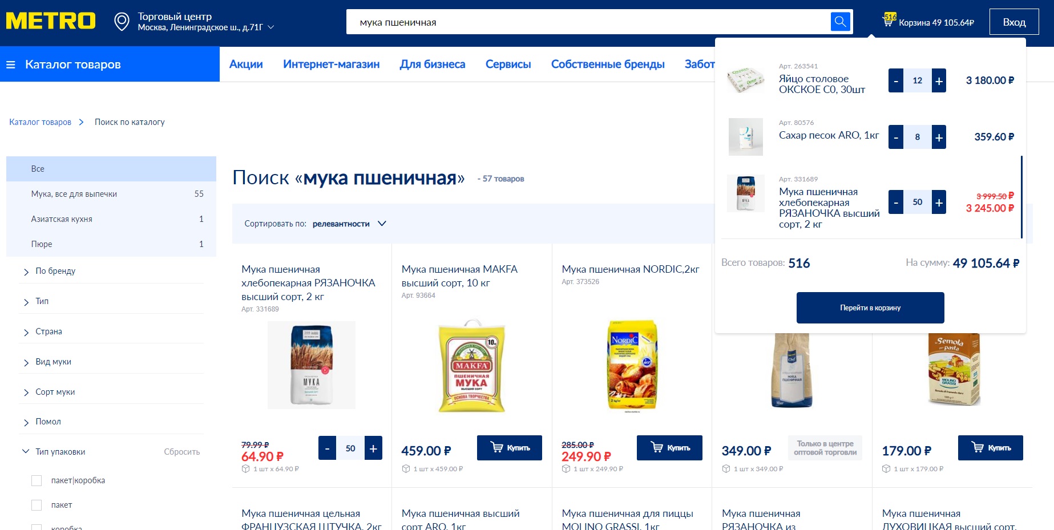Screen dimensions: 1054x530
Task: Increase quantity of Мука РЯЗАНОЧКА in cart popup
Action: pyautogui.click(x=939, y=202)
